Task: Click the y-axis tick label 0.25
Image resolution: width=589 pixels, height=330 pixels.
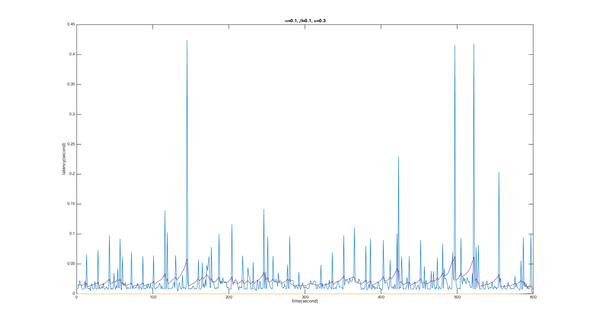Action: tap(71, 144)
